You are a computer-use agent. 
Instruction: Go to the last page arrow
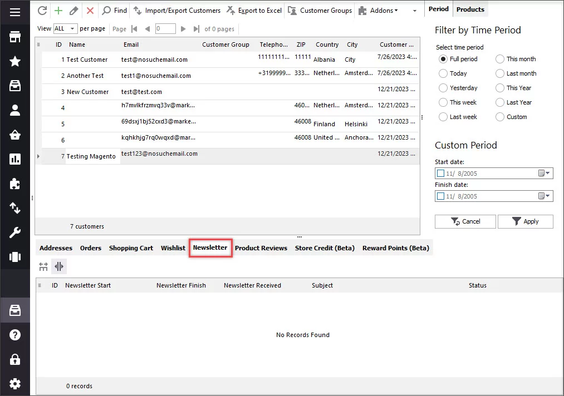(196, 29)
